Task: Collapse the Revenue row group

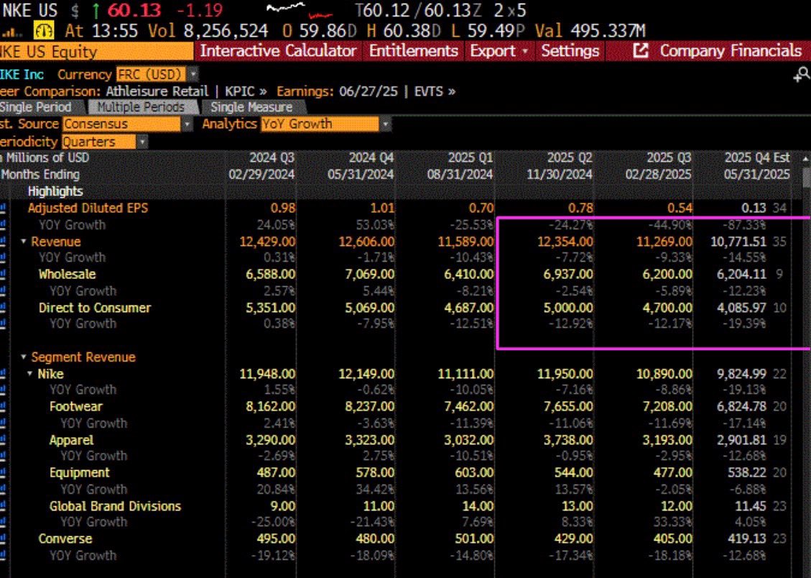Action: pos(23,242)
